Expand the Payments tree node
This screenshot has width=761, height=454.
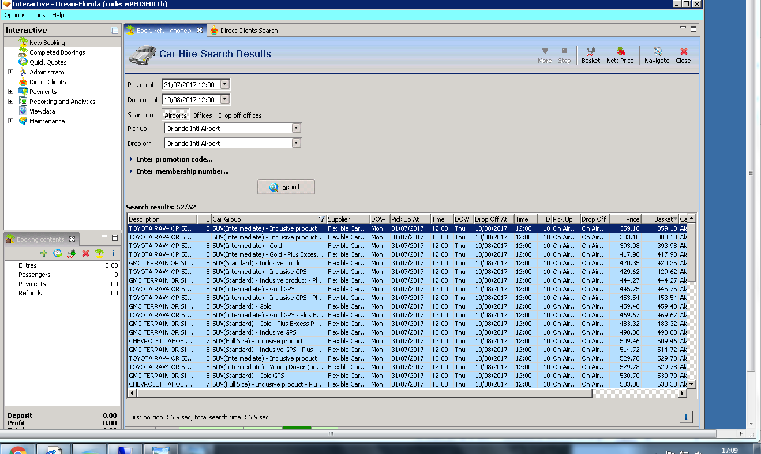coord(10,92)
